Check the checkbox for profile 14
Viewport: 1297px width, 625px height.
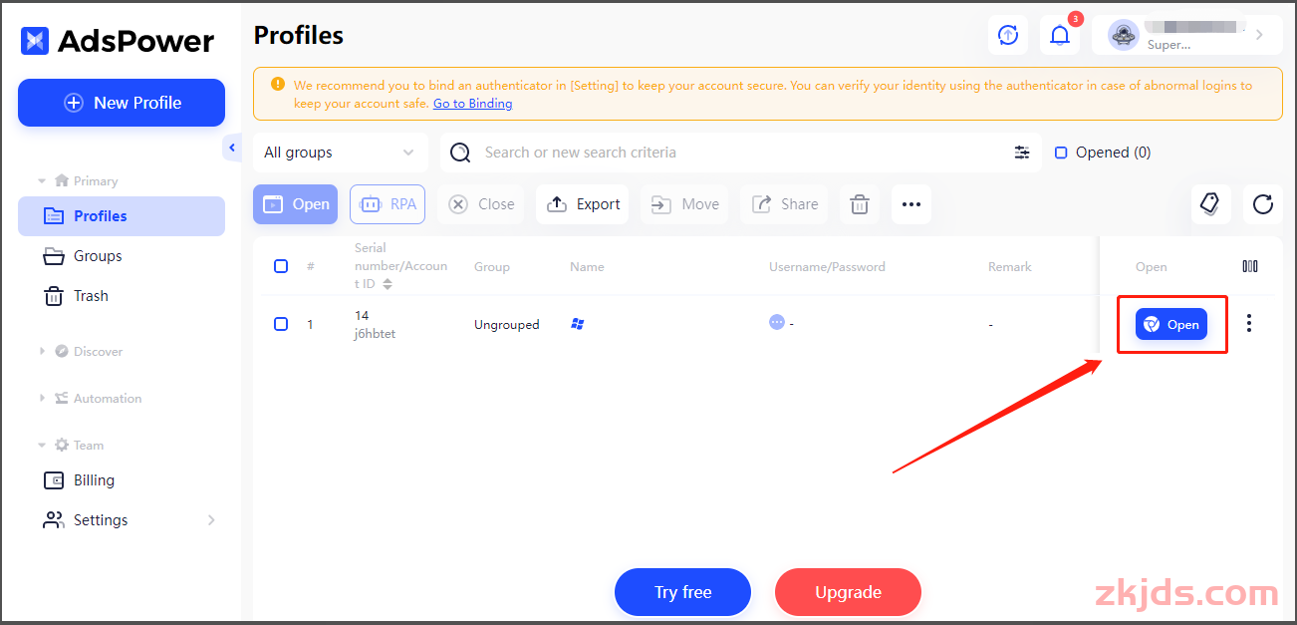click(281, 324)
